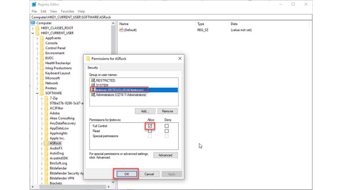The image size is (342, 190).
Task: Click the Control Panel folder icon
Action: [42, 48]
